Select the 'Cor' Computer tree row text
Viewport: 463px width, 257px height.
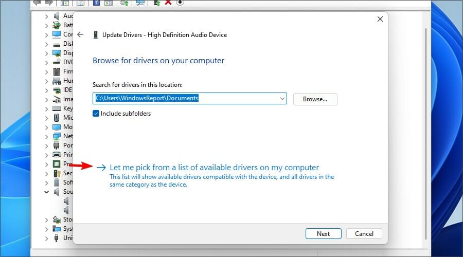(x=68, y=34)
